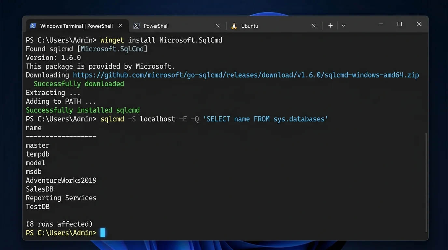Click 'This package is provided by Microsoft.' line
The image size is (448, 250).
coord(101,66)
